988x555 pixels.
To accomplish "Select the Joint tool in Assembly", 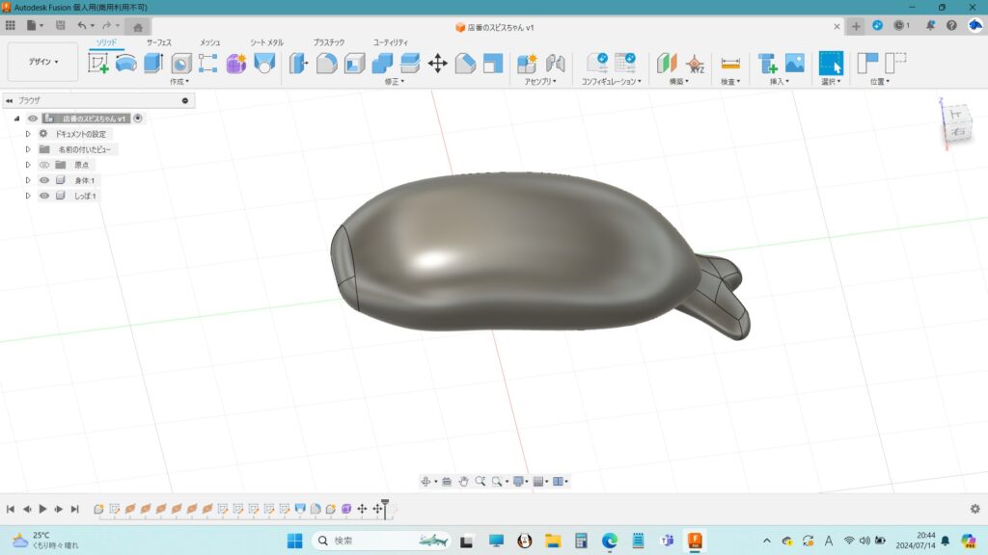I will 555,64.
